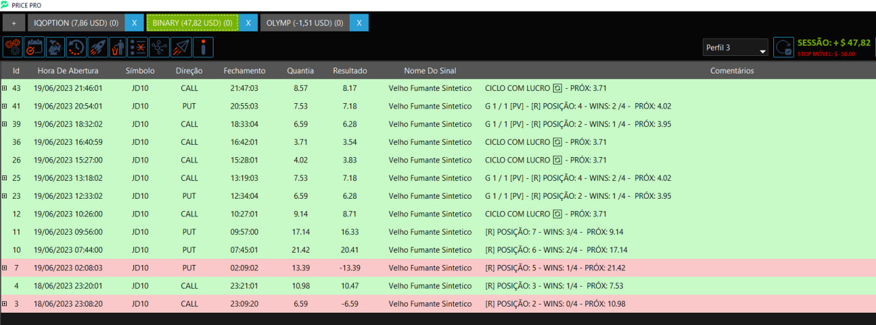Open the gears settings icon

[x=13, y=47]
